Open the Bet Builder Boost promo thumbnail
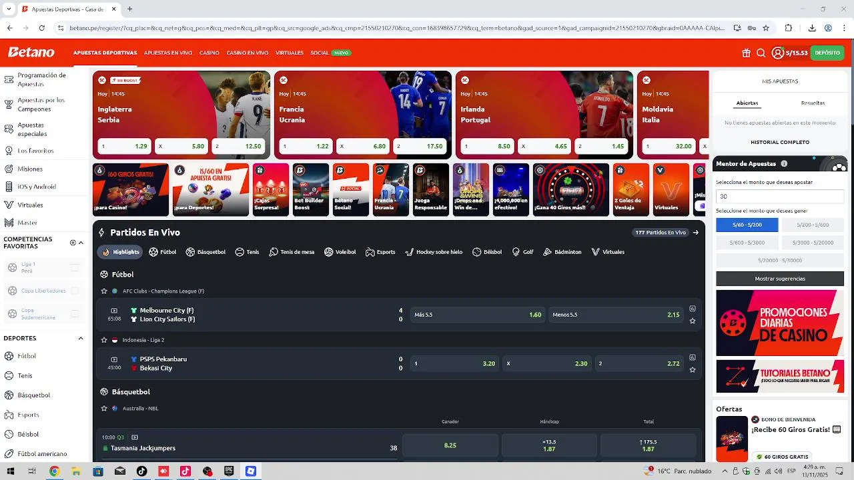 pyautogui.click(x=311, y=189)
